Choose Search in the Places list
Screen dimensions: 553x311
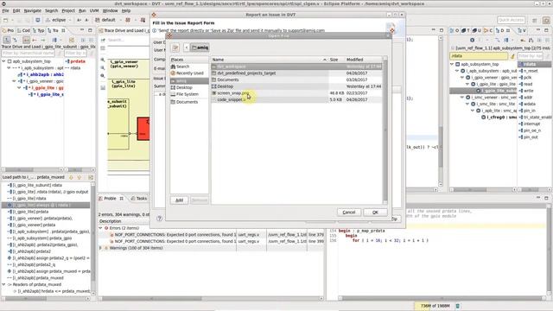pyautogui.click(x=182, y=67)
